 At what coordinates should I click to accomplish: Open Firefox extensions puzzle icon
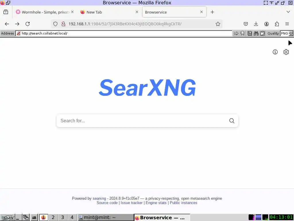pyautogui.click(x=277, y=24)
